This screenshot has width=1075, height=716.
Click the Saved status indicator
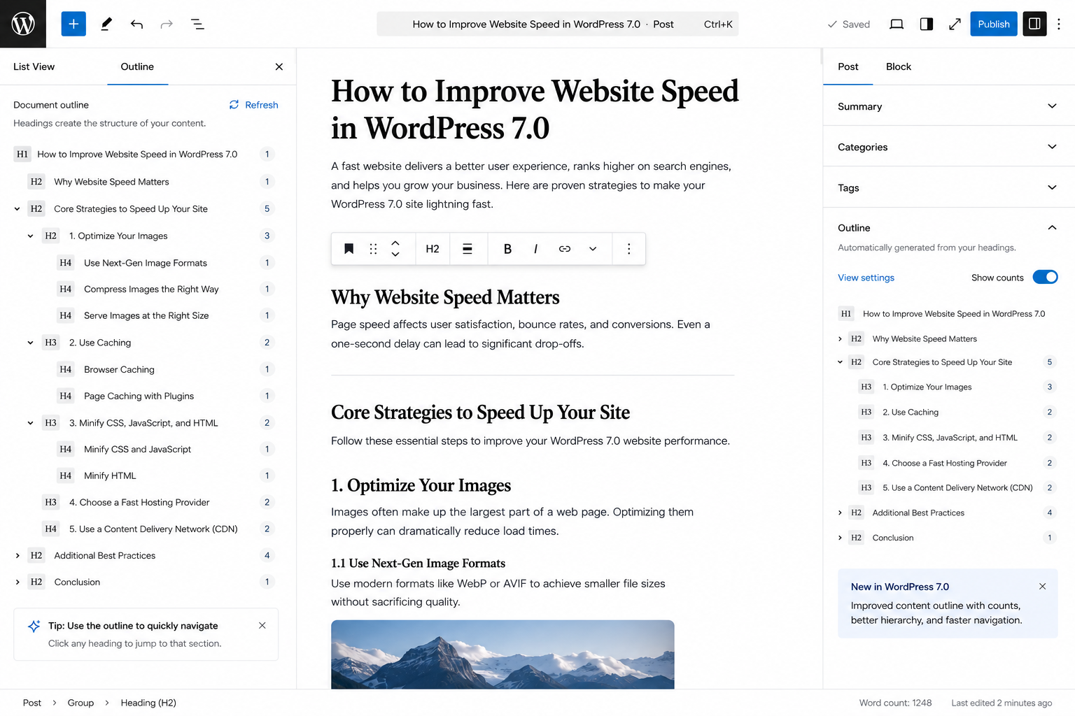point(848,24)
